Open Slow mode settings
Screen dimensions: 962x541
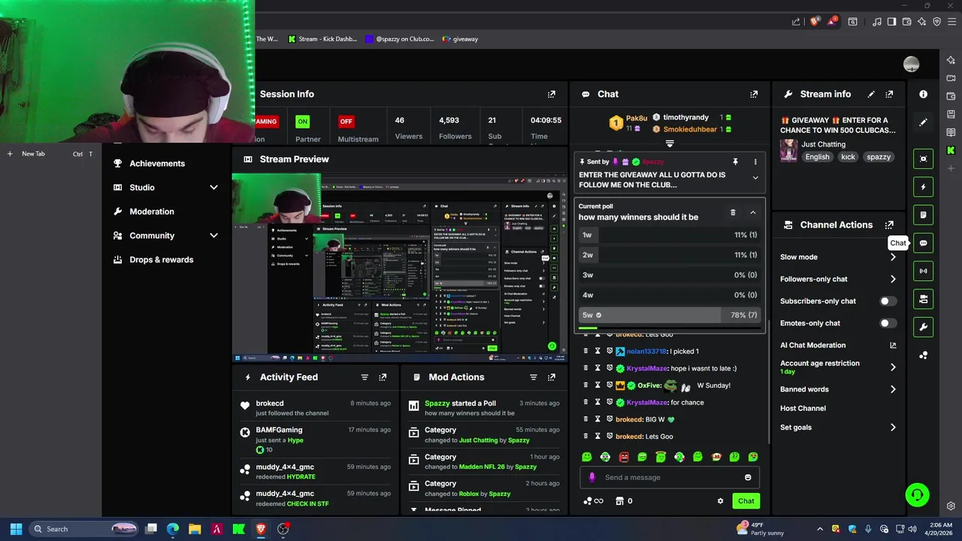click(838, 257)
